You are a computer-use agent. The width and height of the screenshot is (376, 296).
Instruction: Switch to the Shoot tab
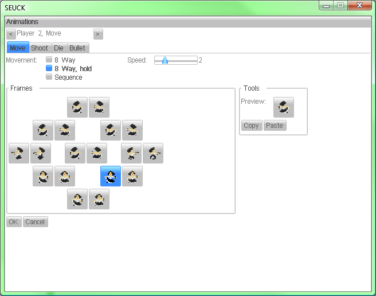(x=40, y=48)
